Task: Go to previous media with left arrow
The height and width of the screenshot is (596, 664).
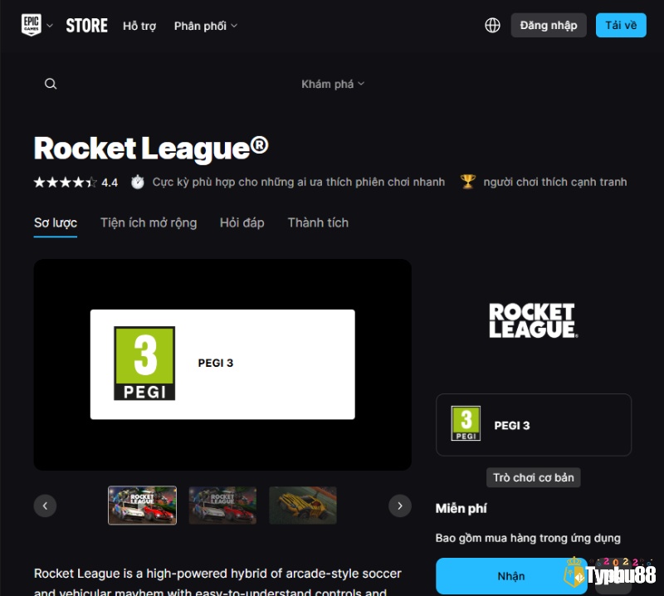Action: [45, 506]
